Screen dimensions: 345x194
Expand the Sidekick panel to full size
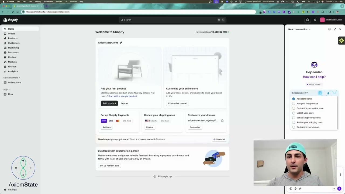click(335, 29)
